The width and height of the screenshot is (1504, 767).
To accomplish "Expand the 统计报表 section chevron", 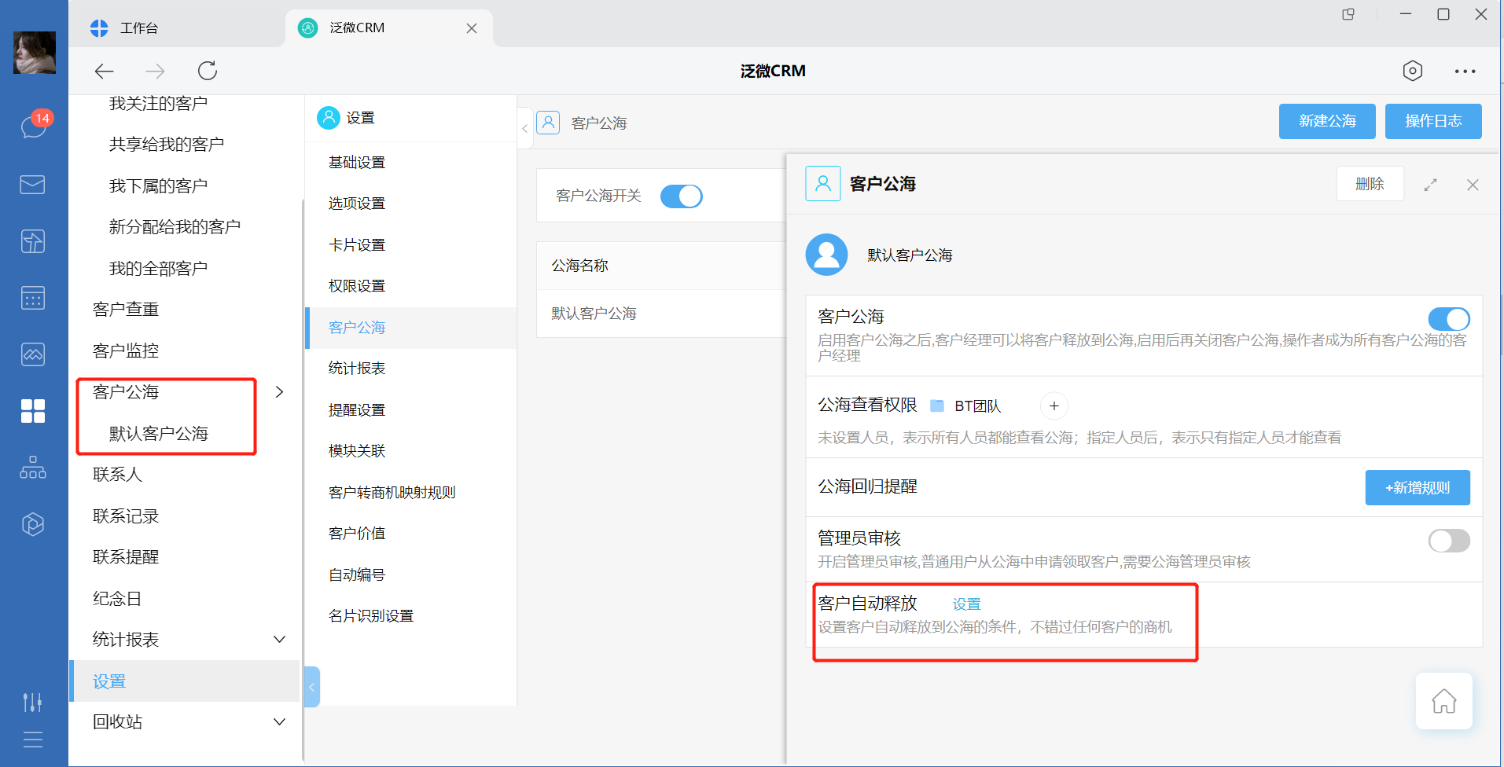I will pyautogui.click(x=279, y=639).
